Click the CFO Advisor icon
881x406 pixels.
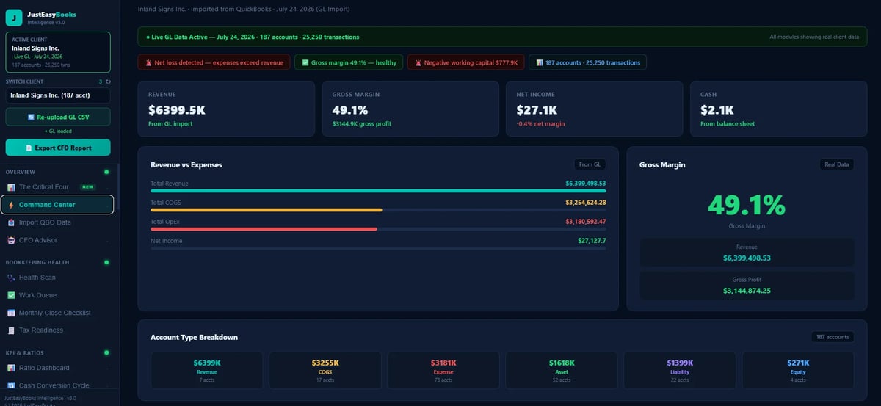(11, 240)
